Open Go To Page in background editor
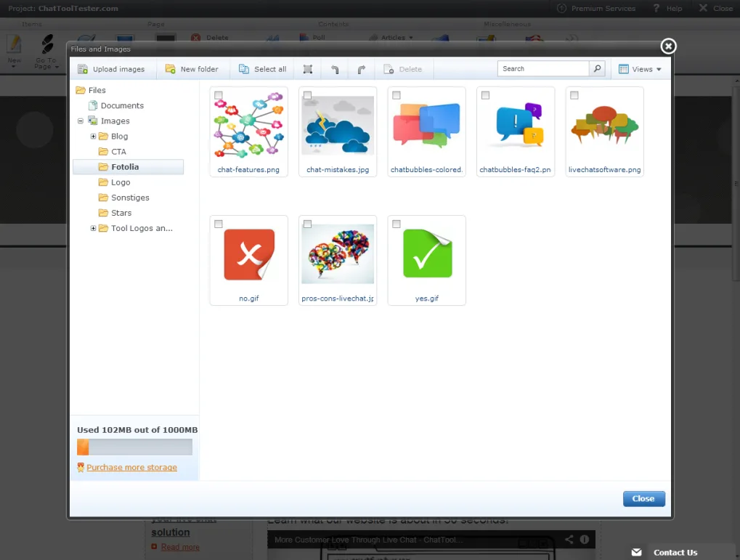This screenshot has height=560, width=740. click(46, 52)
